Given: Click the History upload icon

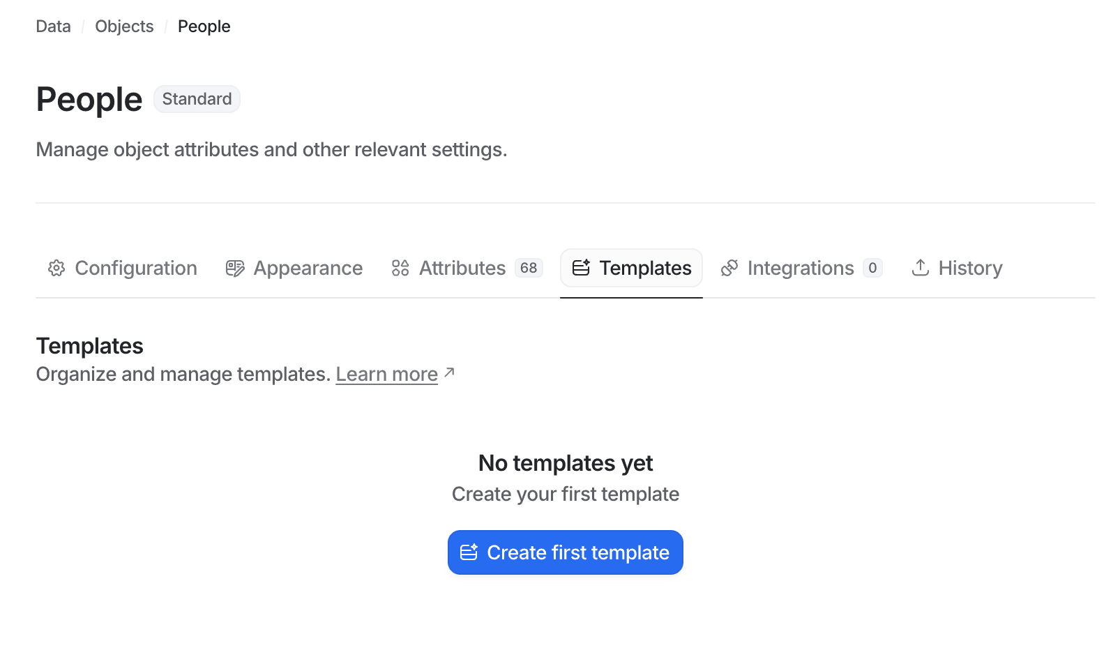Looking at the screenshot, I should click(x=921, y=268).
